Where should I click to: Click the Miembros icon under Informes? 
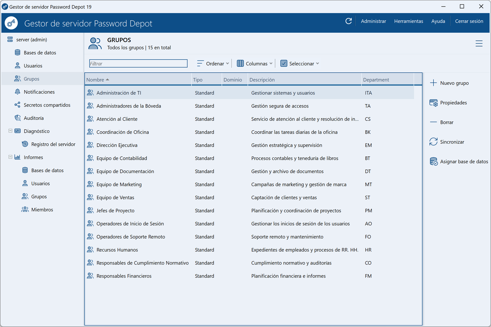coord(25,209)
